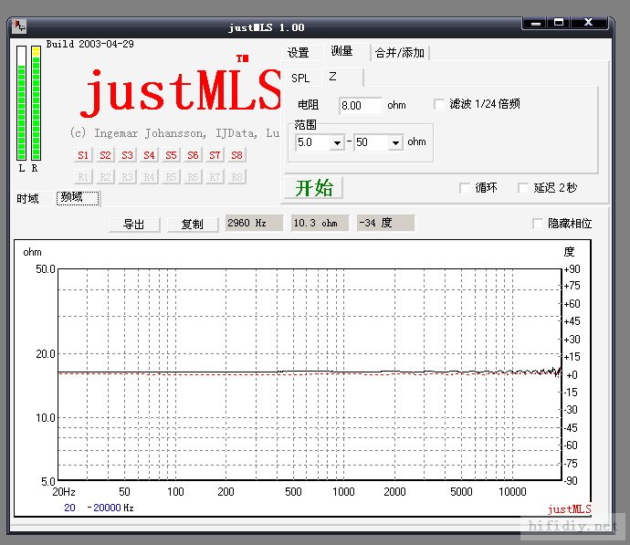The width and height of the screenshot is (630, 545).
Task: Click the 电阻 8.00 ohm input field
Action: (360, 106)
